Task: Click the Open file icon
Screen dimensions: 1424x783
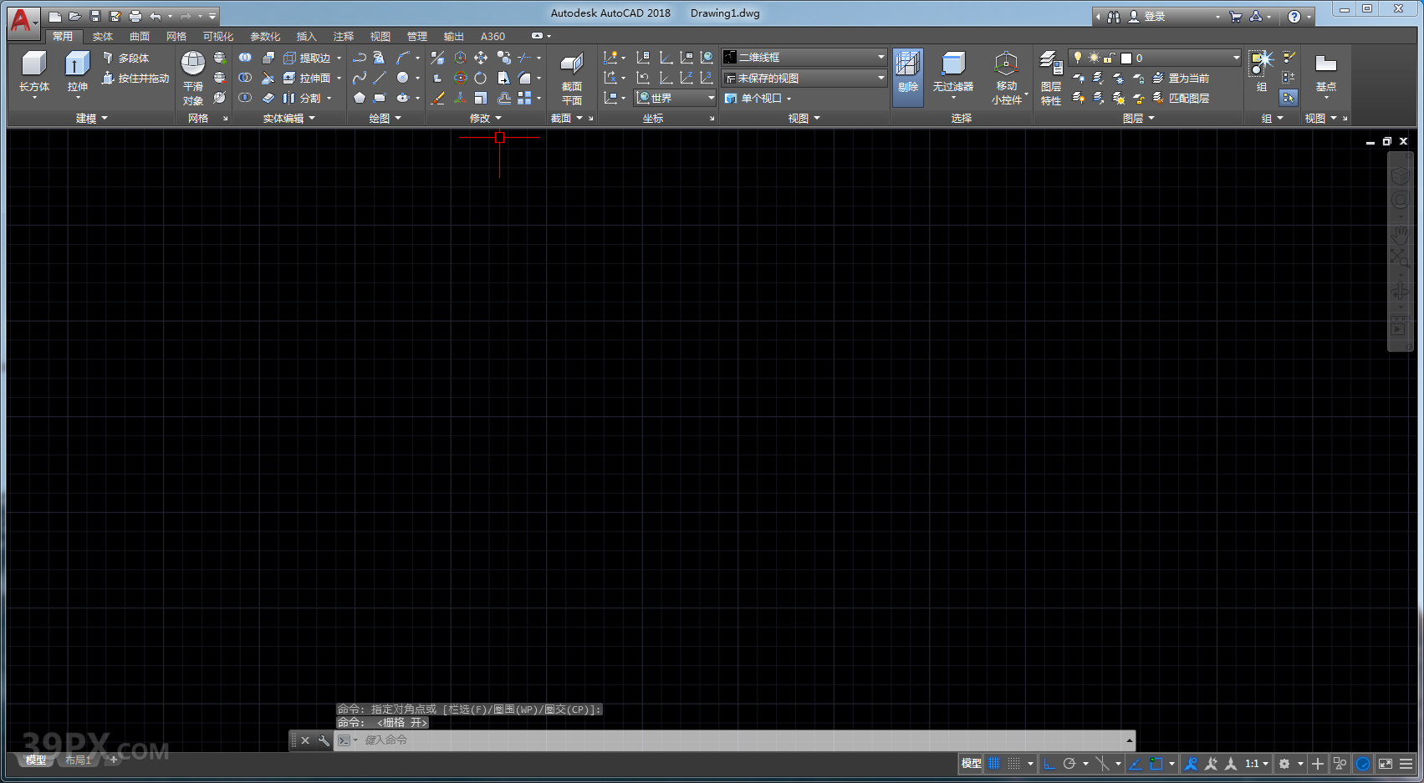Action: click(x=75, y=16)
